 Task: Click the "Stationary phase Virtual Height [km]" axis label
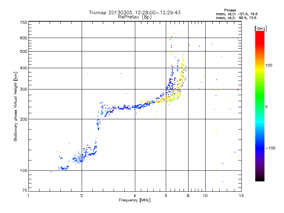point(16,106)
